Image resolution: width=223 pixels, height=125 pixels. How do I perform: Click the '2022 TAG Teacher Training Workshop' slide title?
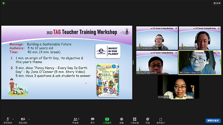[82, 32]
